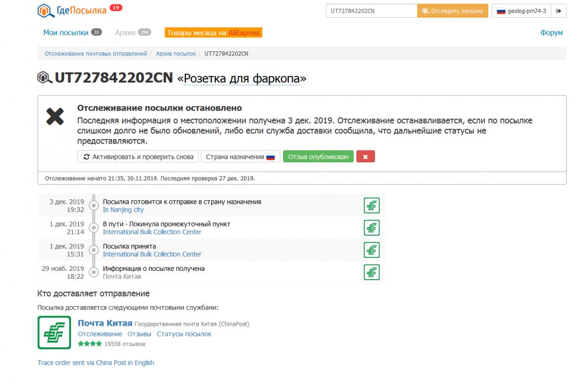588x384 pixels.
Task: Open the large Почта Китая carrier logo
Action: [54, 333]
